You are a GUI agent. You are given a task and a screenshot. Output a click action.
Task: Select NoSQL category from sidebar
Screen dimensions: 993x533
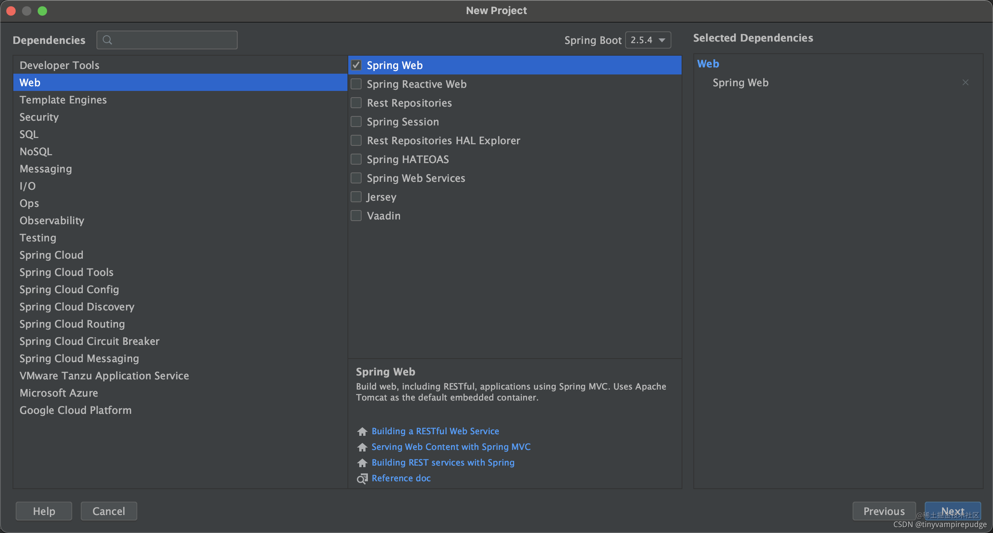coord(35,151)
